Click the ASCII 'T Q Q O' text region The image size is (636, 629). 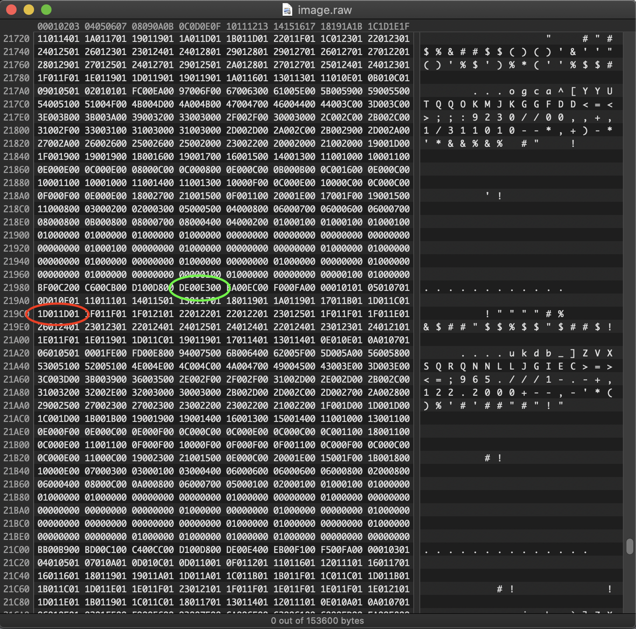click(x=444, y=104)
